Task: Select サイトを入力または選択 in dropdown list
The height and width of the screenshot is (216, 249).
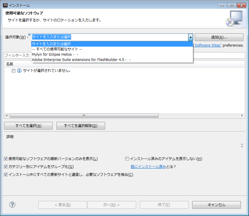Action: point(112,44)
